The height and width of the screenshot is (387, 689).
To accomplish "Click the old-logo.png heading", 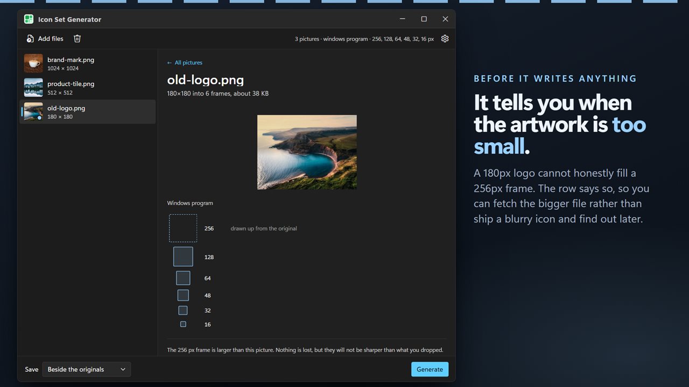I will point(206,80).
